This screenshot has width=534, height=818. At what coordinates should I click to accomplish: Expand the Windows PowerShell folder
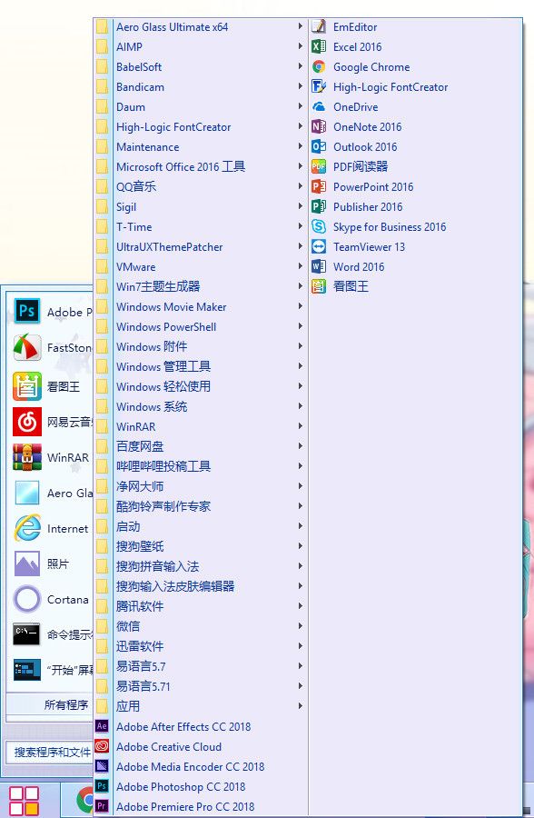(201, 326)
